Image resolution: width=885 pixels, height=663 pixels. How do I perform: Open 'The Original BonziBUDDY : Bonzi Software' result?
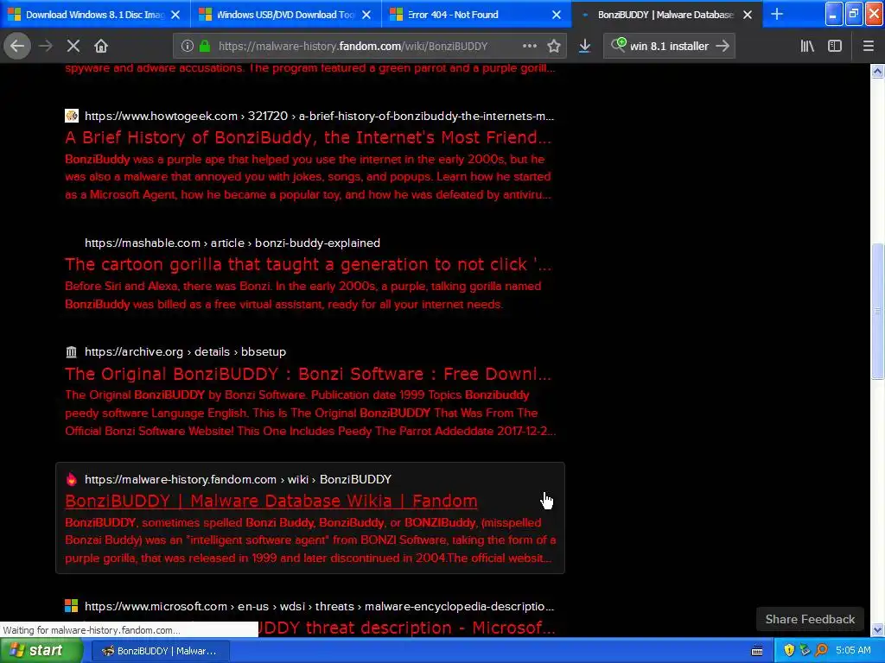click(309, 374)
